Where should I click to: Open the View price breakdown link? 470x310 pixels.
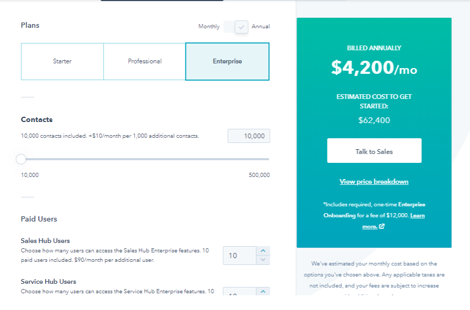pos(374,182)
